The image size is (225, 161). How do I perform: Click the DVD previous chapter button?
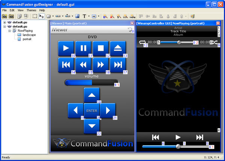point(66,65)
